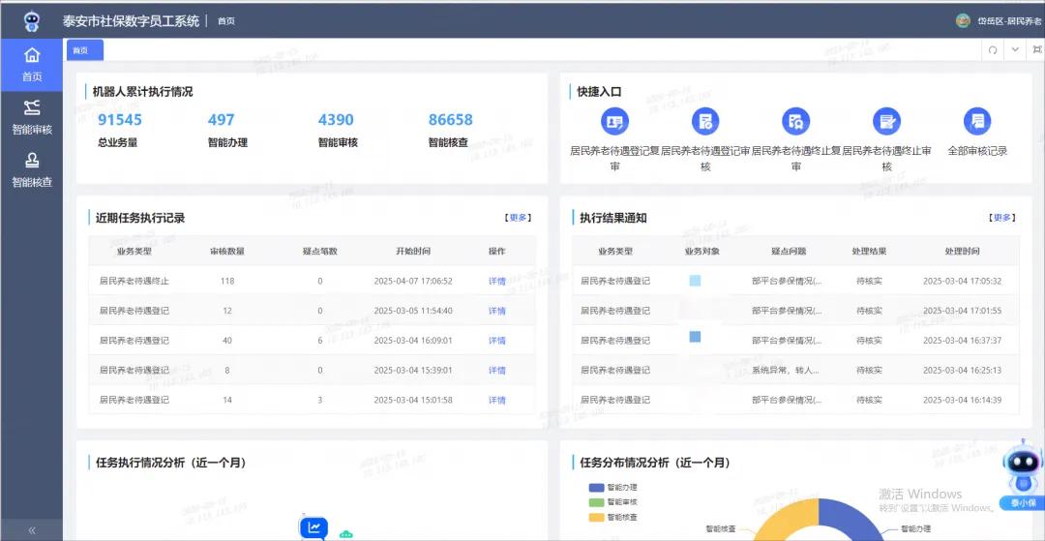Open 居民养老待遇登记审核 quick entry icon
Viewport: 1045px width, 541px height.
tap(705, 121)
